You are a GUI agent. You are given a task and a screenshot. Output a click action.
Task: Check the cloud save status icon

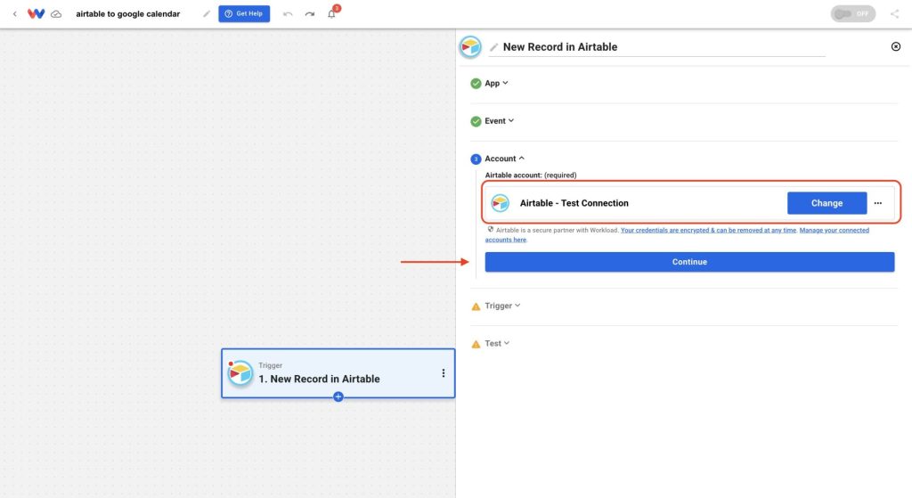click(x=56, y=14)
